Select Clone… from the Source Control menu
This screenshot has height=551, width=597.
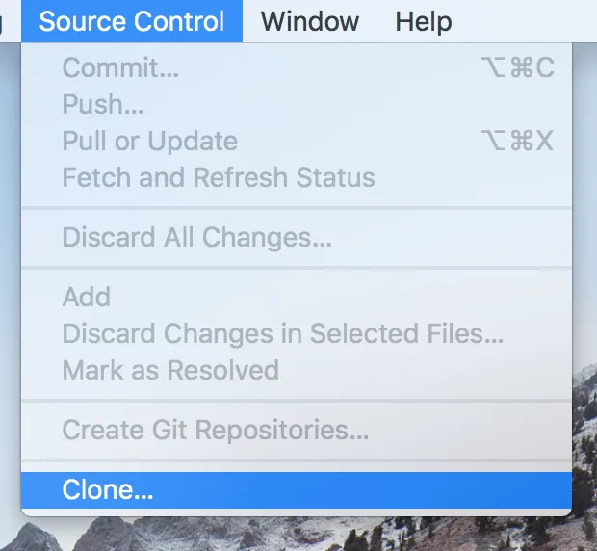click(x=108, y=489)
